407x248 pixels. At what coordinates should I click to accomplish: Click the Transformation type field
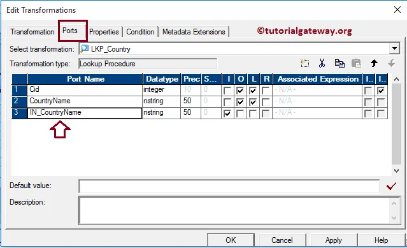(148, 64)
